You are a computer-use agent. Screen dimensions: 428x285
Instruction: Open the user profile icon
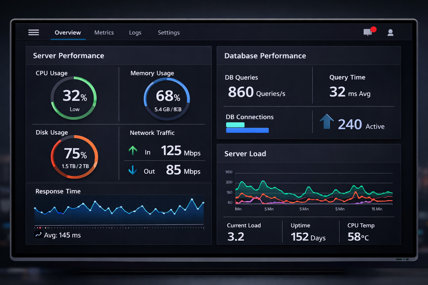[390, 33]
